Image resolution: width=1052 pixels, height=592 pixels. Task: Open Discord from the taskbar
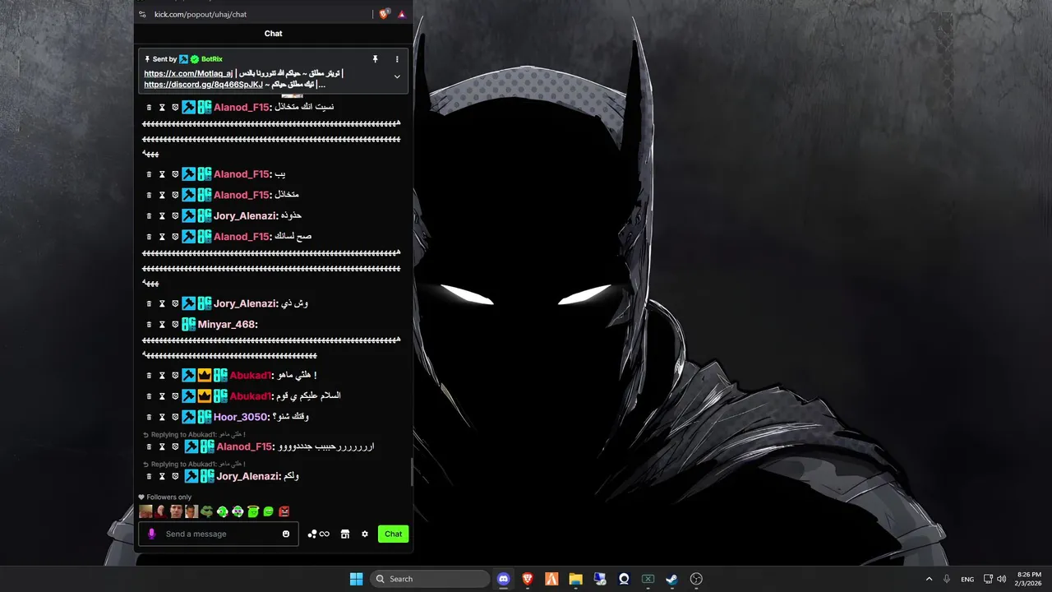504,579
